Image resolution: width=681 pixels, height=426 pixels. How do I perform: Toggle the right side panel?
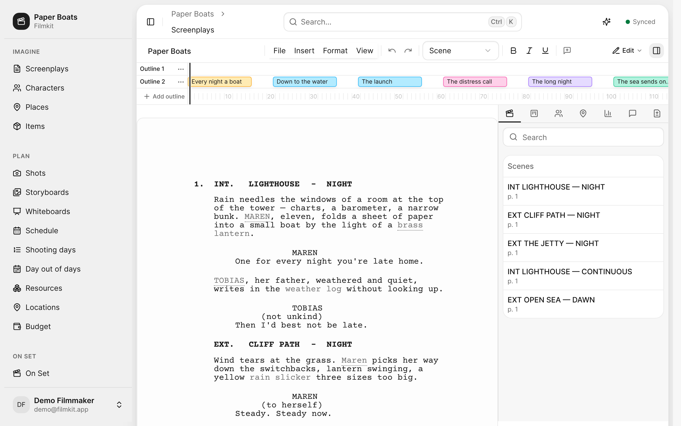(657, 51)
